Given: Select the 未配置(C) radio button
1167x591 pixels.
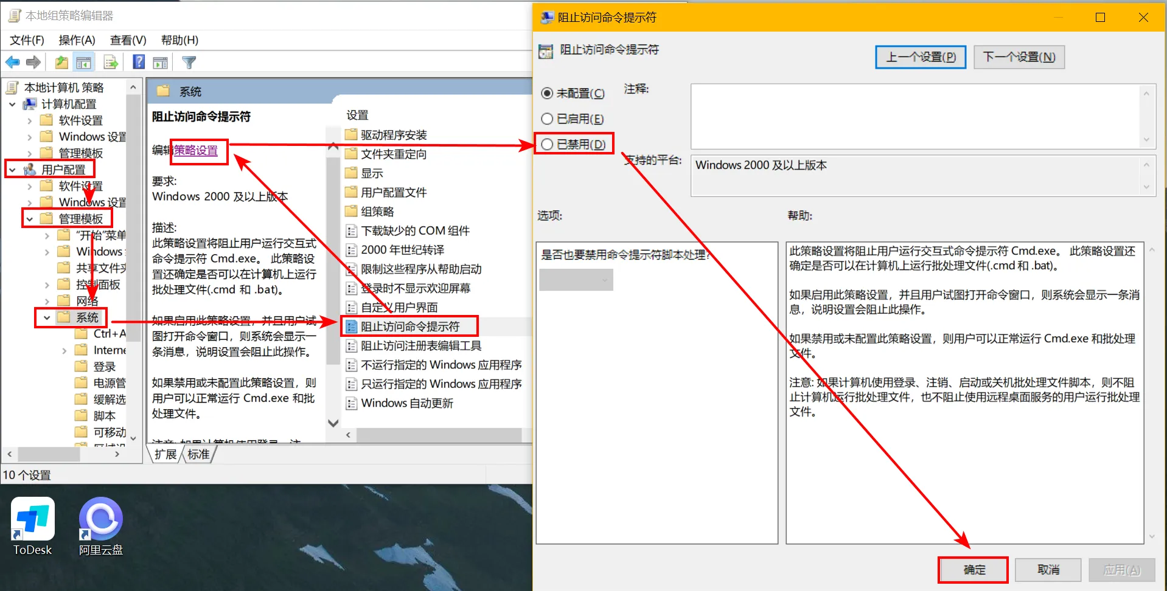Looking at the screenshot, I should point(547,93).
